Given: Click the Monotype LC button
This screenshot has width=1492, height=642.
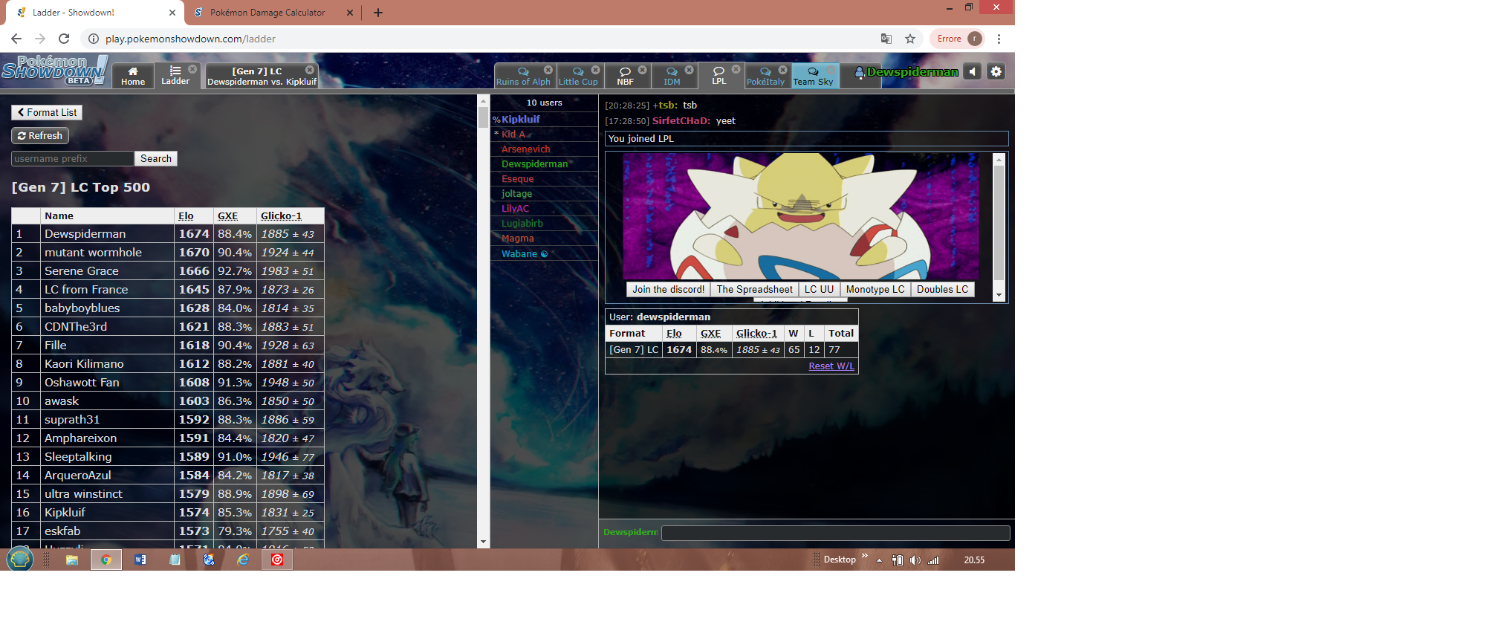Looking at the screenshot, I should [x=875, y=289].
